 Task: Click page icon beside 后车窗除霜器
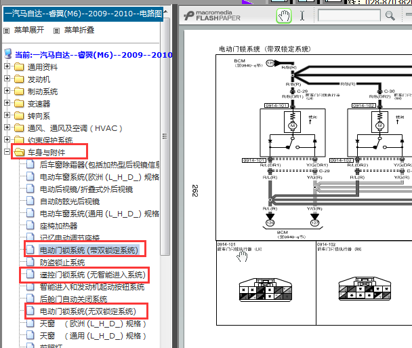(x=30, y=164)
